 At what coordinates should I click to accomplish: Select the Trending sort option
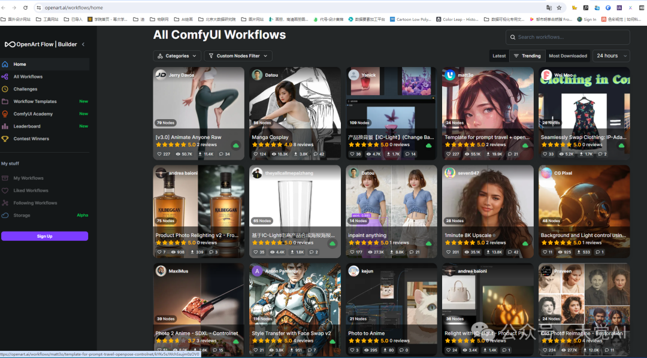coord(527,55)
